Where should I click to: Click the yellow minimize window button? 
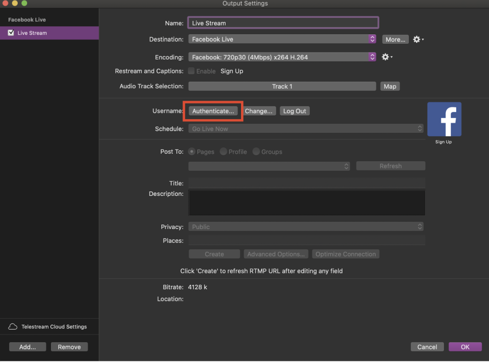point(15,3)
